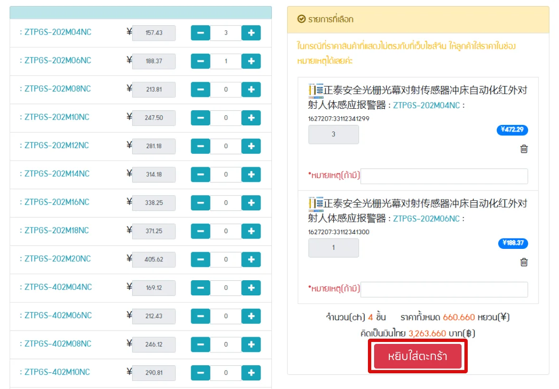Viewport: 559px width, 389px height.
Task: Click remark input for ZTPGS-202M06NC item
Action: click(x=444, y=289)
